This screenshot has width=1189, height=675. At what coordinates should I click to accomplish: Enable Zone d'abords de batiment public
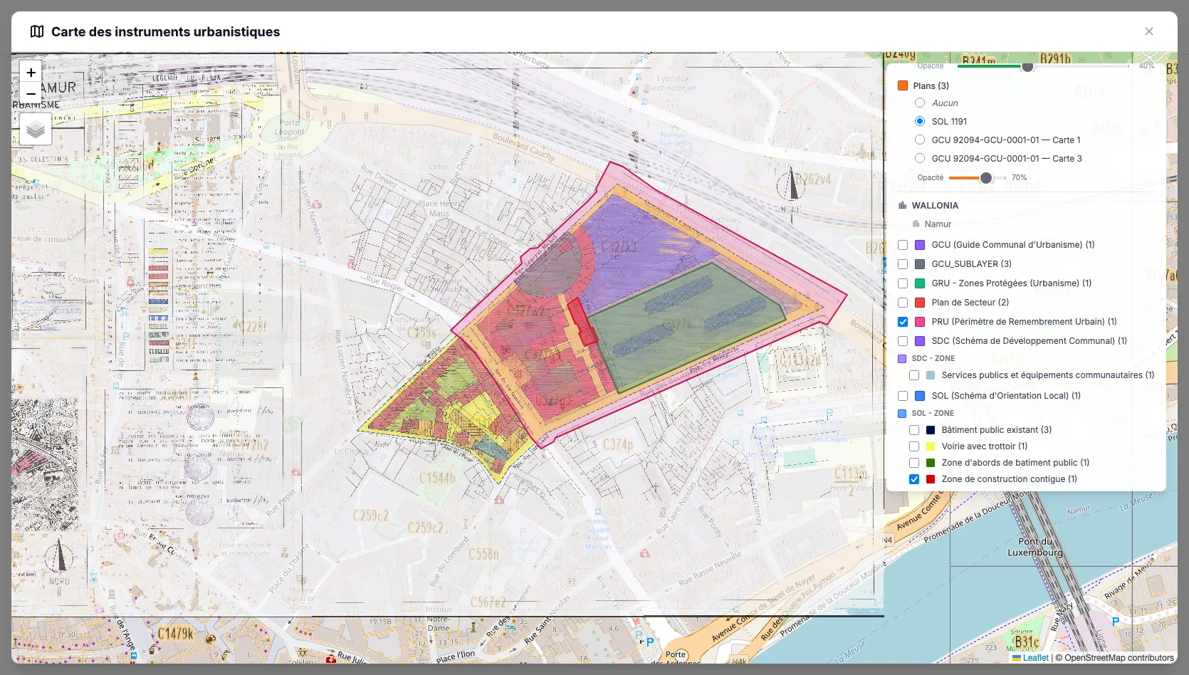coord(914,463)
